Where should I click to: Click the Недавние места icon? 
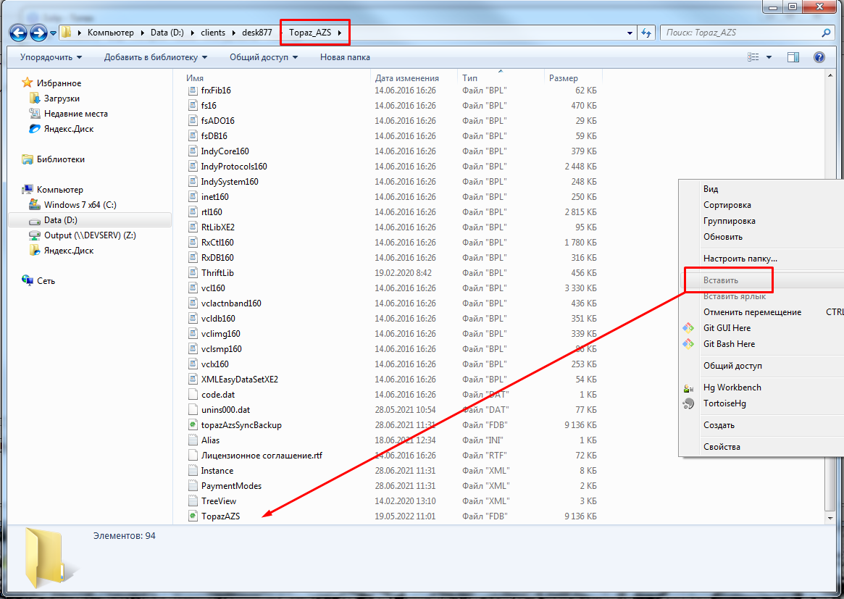click(35, 114)
